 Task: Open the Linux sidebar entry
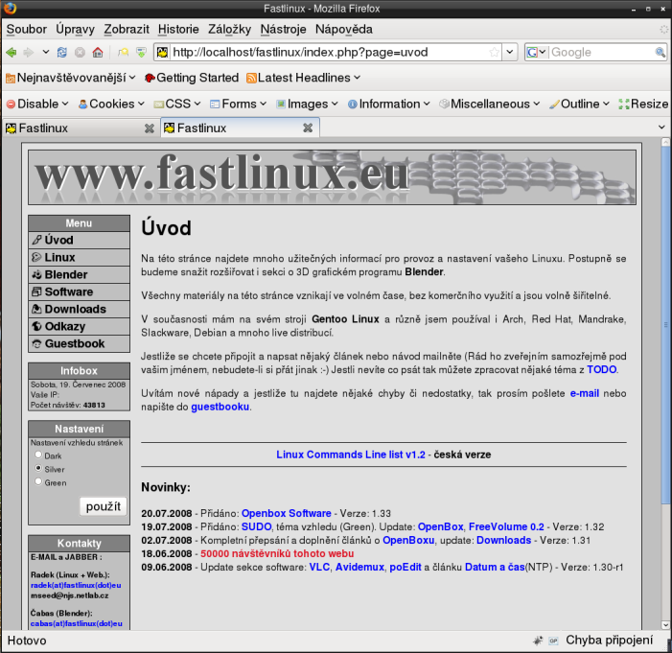pos(79,257)
